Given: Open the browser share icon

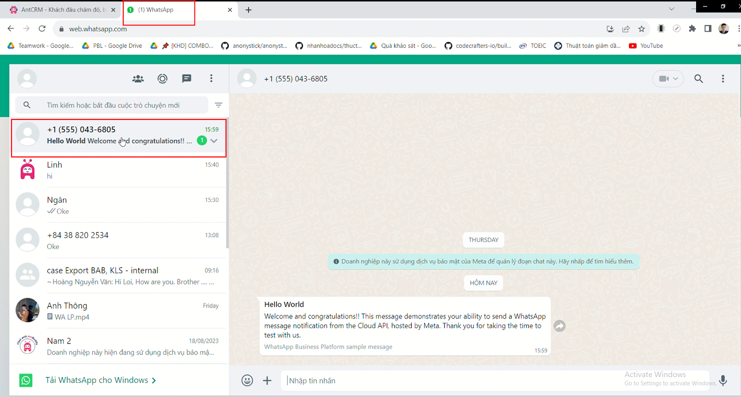Looking at the screenshot, I should (626, 29).
